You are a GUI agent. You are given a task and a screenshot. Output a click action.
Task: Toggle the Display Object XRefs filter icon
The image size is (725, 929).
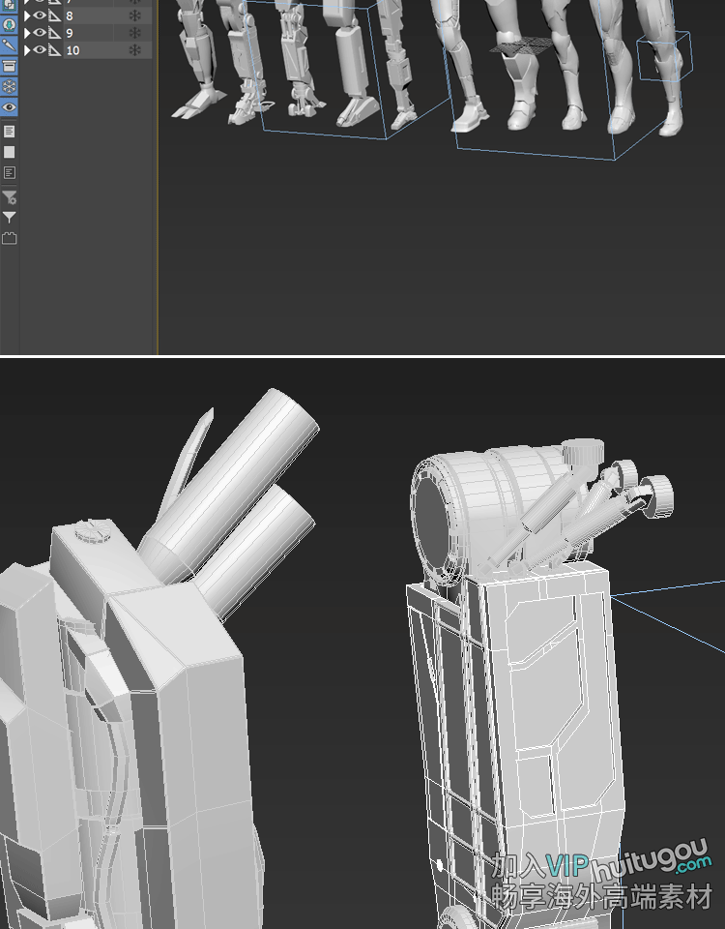9,25
